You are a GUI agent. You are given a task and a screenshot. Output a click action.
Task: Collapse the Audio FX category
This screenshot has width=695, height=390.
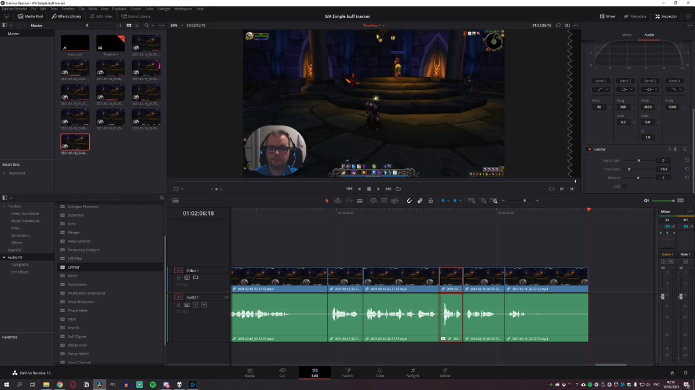4,257
